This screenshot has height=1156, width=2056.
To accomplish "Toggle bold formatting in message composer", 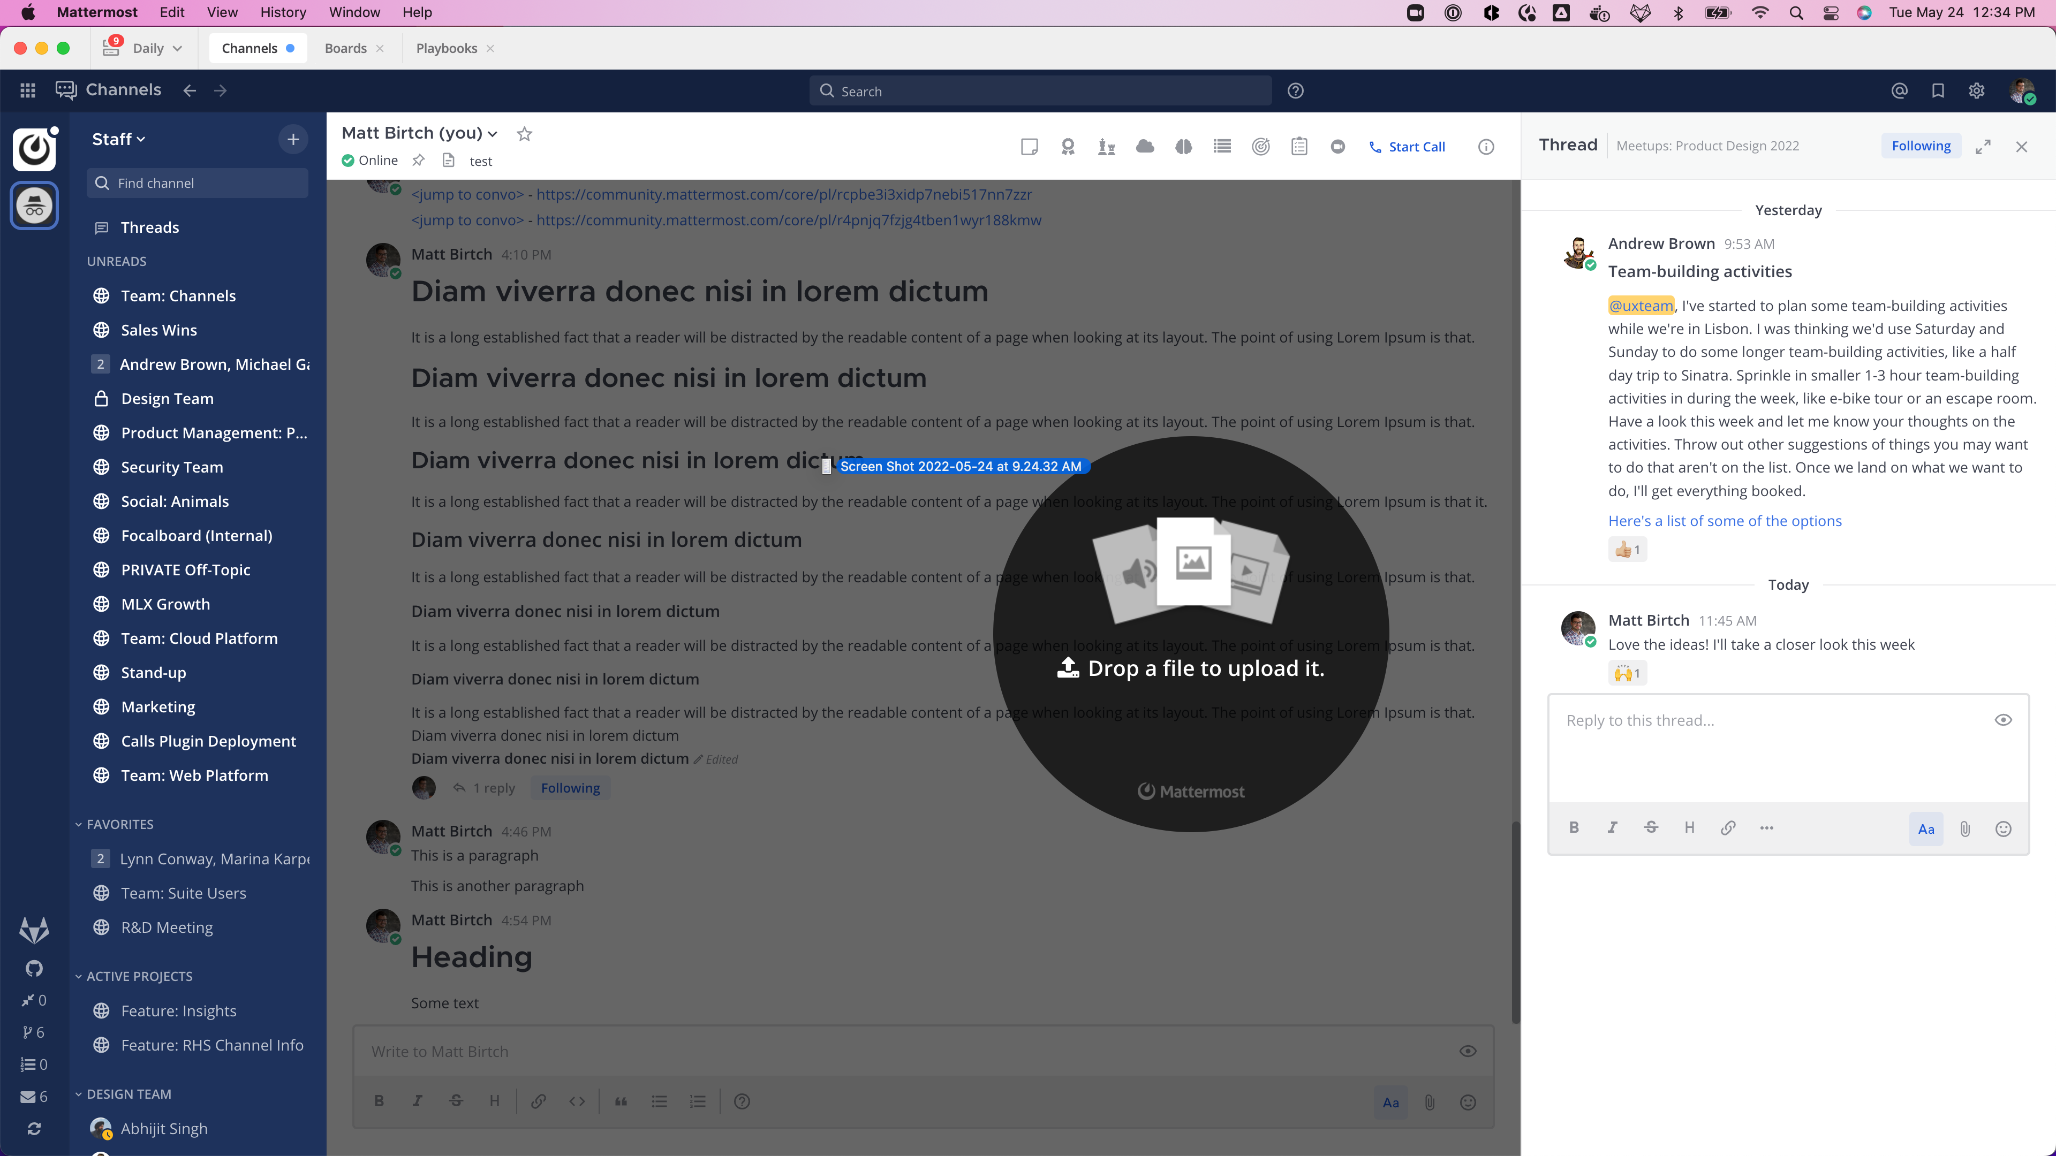I will point(379,1102).
